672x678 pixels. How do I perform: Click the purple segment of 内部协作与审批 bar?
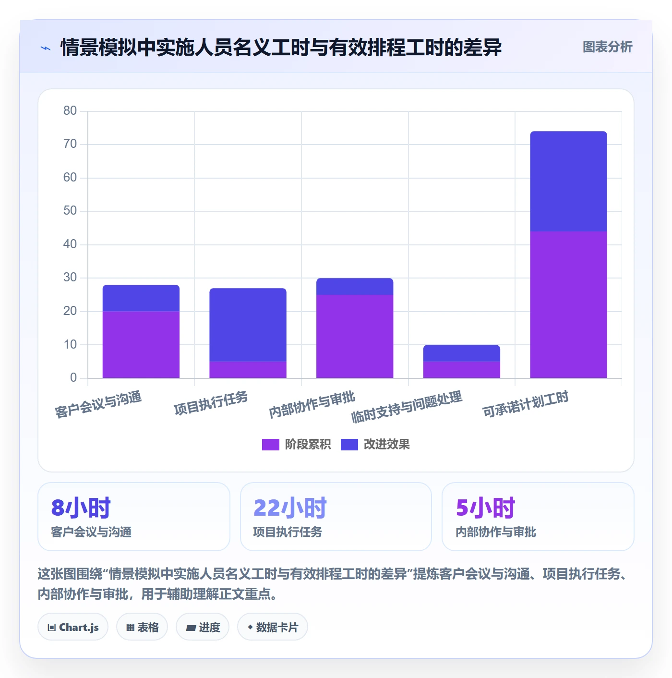[355, 337]
